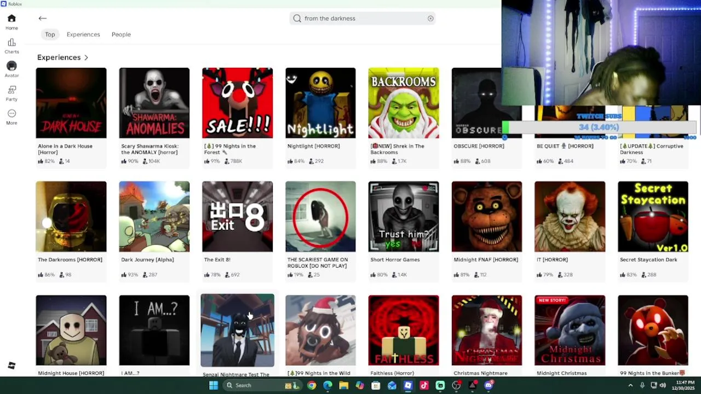Click 'Alone in a Dark House [Horror]' title
This screenshot has width=701, height=394.
coord(65,149)
